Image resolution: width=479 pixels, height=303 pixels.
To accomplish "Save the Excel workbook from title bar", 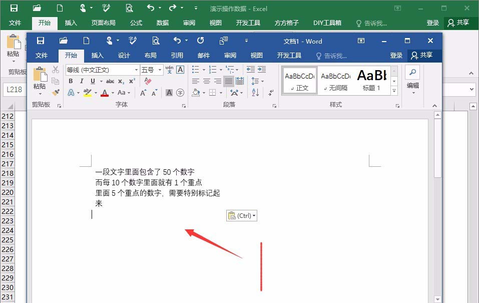I will pyautogui.click(x=14, y=8).
